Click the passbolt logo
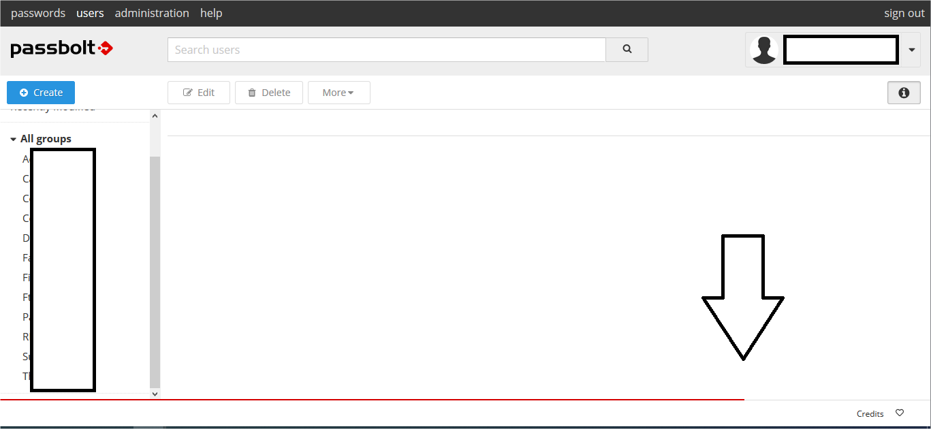The image size is (931, 429). click(x=62, y=49)
